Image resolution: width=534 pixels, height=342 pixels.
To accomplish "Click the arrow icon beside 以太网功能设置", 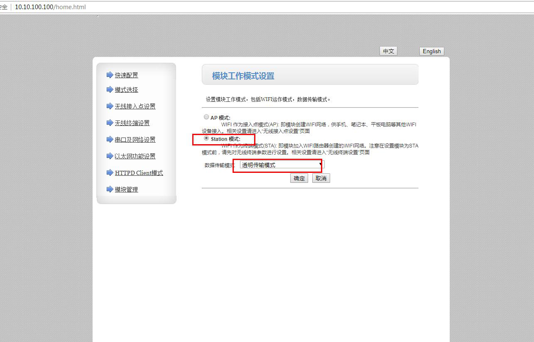I will [110, 156].
